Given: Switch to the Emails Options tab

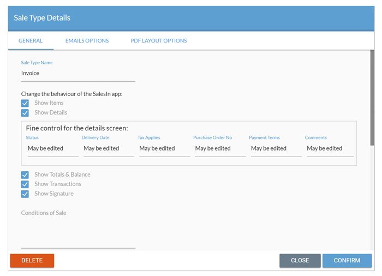Looking at the screenshot, I should 87,41.
